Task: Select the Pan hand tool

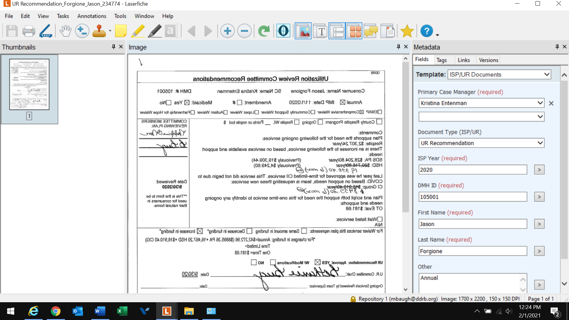Action: pyautogui.click(x=65, y=31)
